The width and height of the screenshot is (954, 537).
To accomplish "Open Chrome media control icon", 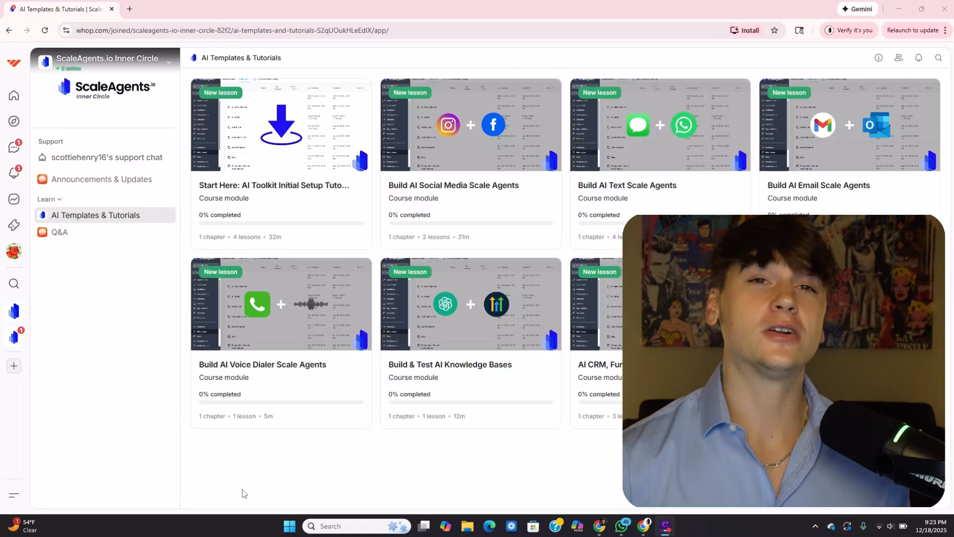I will tap(799, 30).
